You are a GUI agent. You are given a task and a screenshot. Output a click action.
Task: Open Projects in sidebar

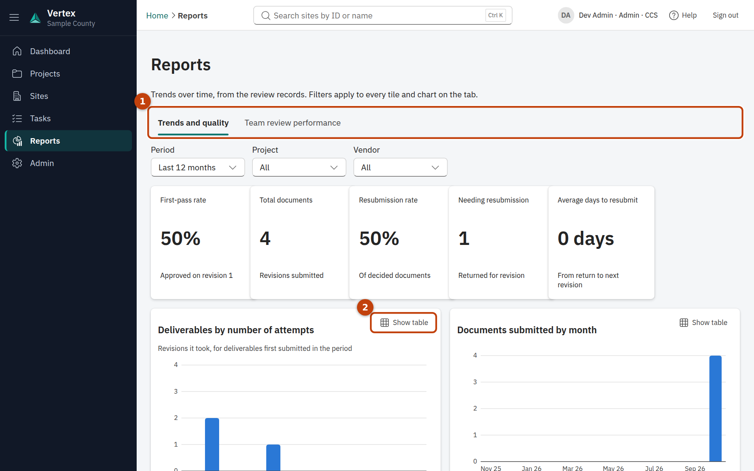(x=68, y=74)
